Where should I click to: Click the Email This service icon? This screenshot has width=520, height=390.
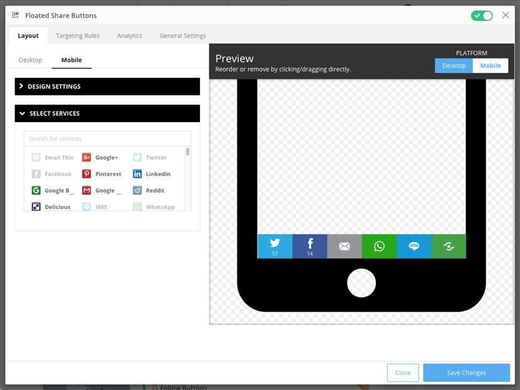coord(36,157)
